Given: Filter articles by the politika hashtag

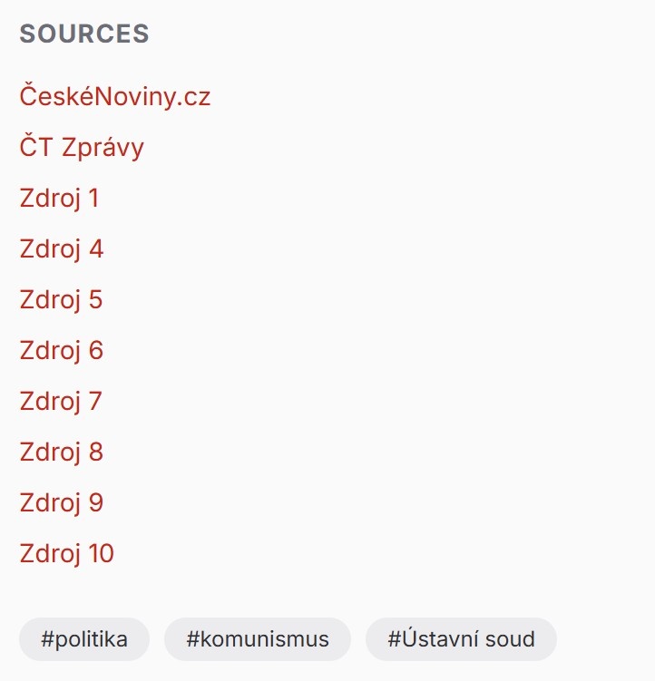Looking at the screenshot, I should tap(84, 639).
